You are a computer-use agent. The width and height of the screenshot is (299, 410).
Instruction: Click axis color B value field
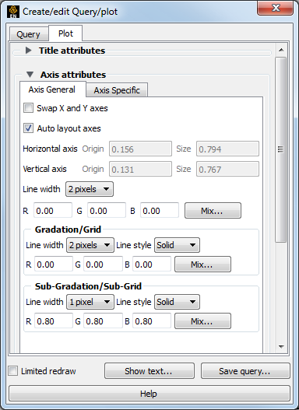tap(160, 211)
